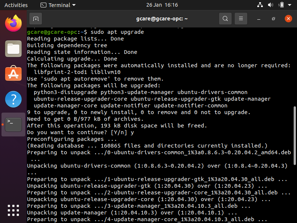
Task: Click '160865 files and directories' line
Action: click(147, 146)
